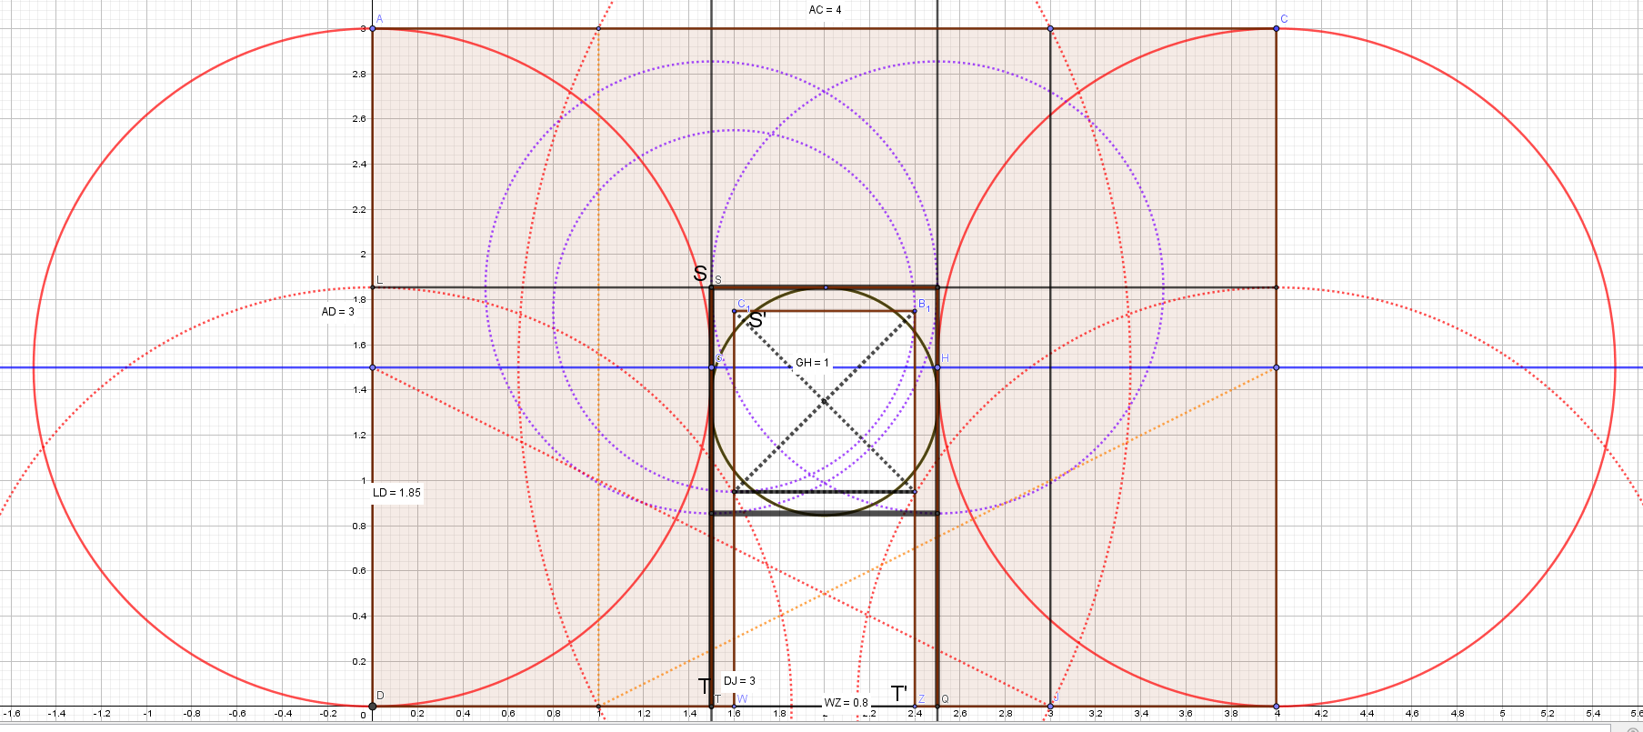The width and height of the screenshot is (1643, 732).
Task: Select the "GH = 1" label
Action: point(812,363)
